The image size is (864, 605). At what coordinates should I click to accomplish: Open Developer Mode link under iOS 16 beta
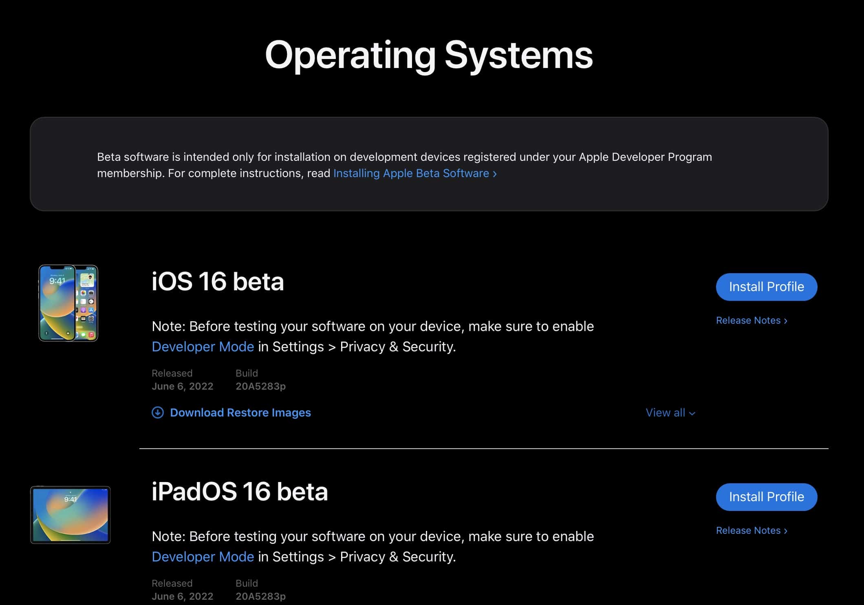203,346
